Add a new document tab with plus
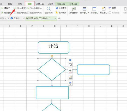 (x=59, y=18)
